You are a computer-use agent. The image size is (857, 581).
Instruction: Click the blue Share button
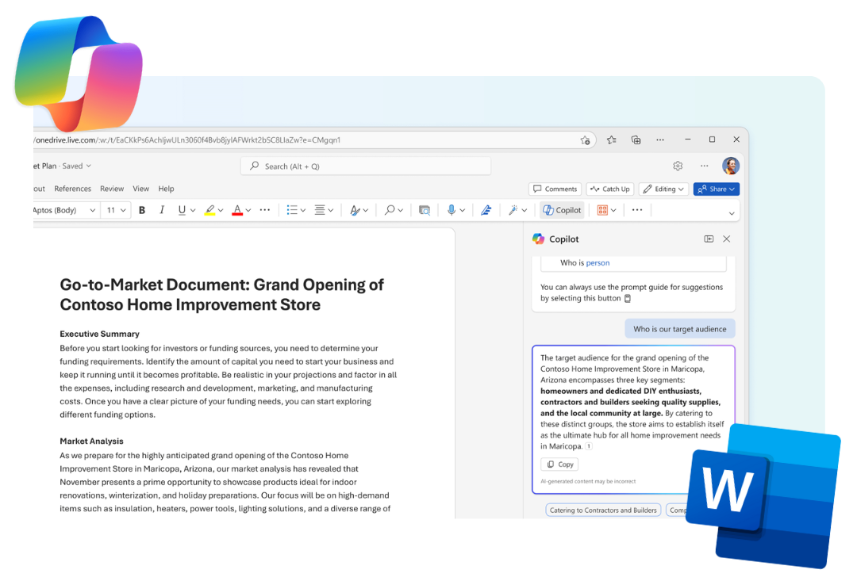[x=717, y=189]
